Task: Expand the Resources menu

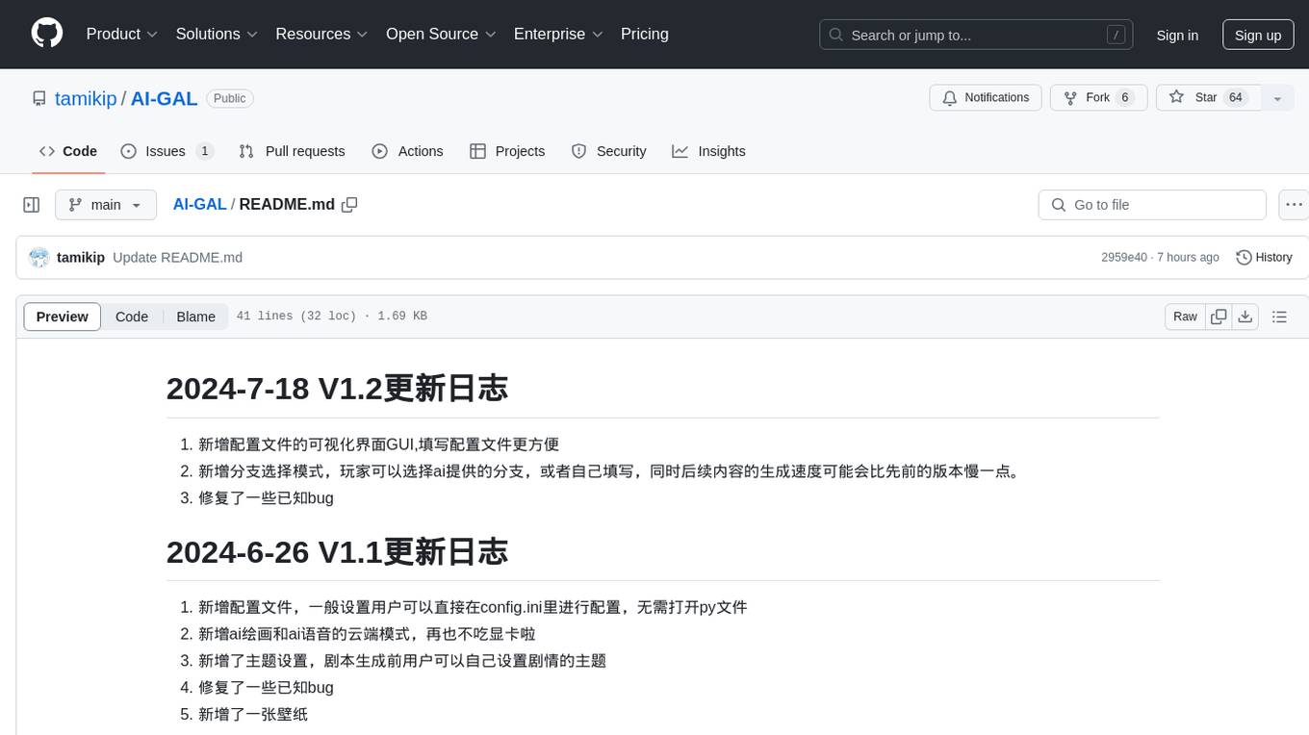Action: coord(321,34)
